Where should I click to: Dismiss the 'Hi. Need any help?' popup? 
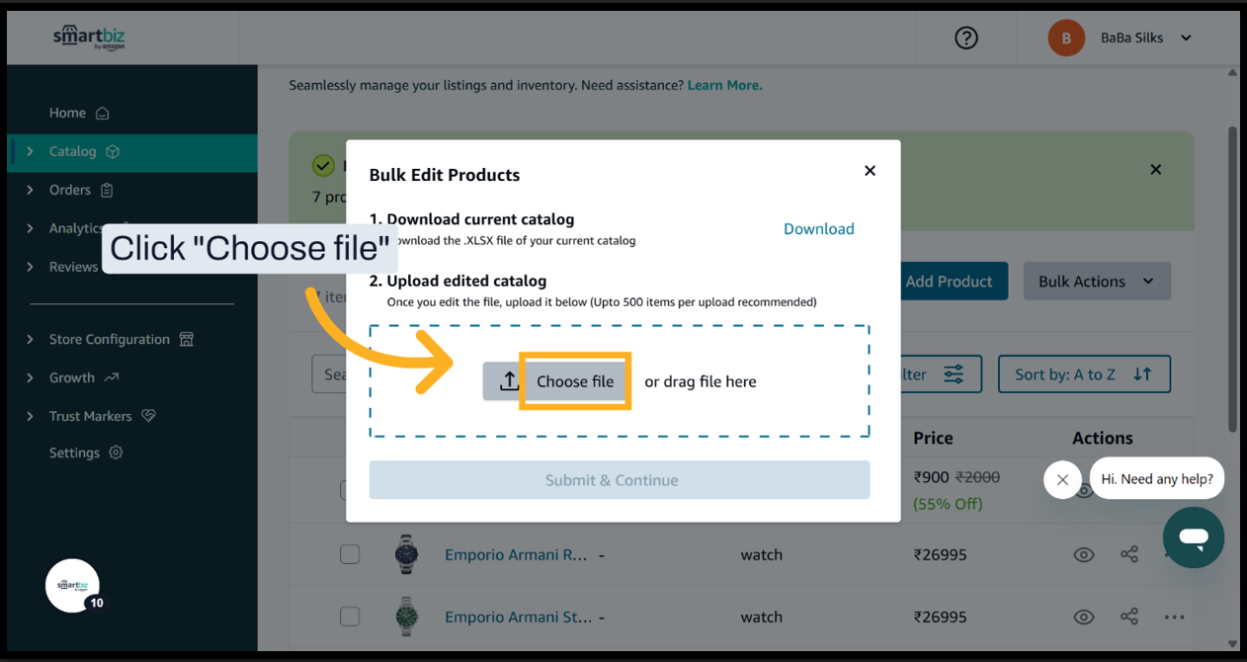(1062, 480)
